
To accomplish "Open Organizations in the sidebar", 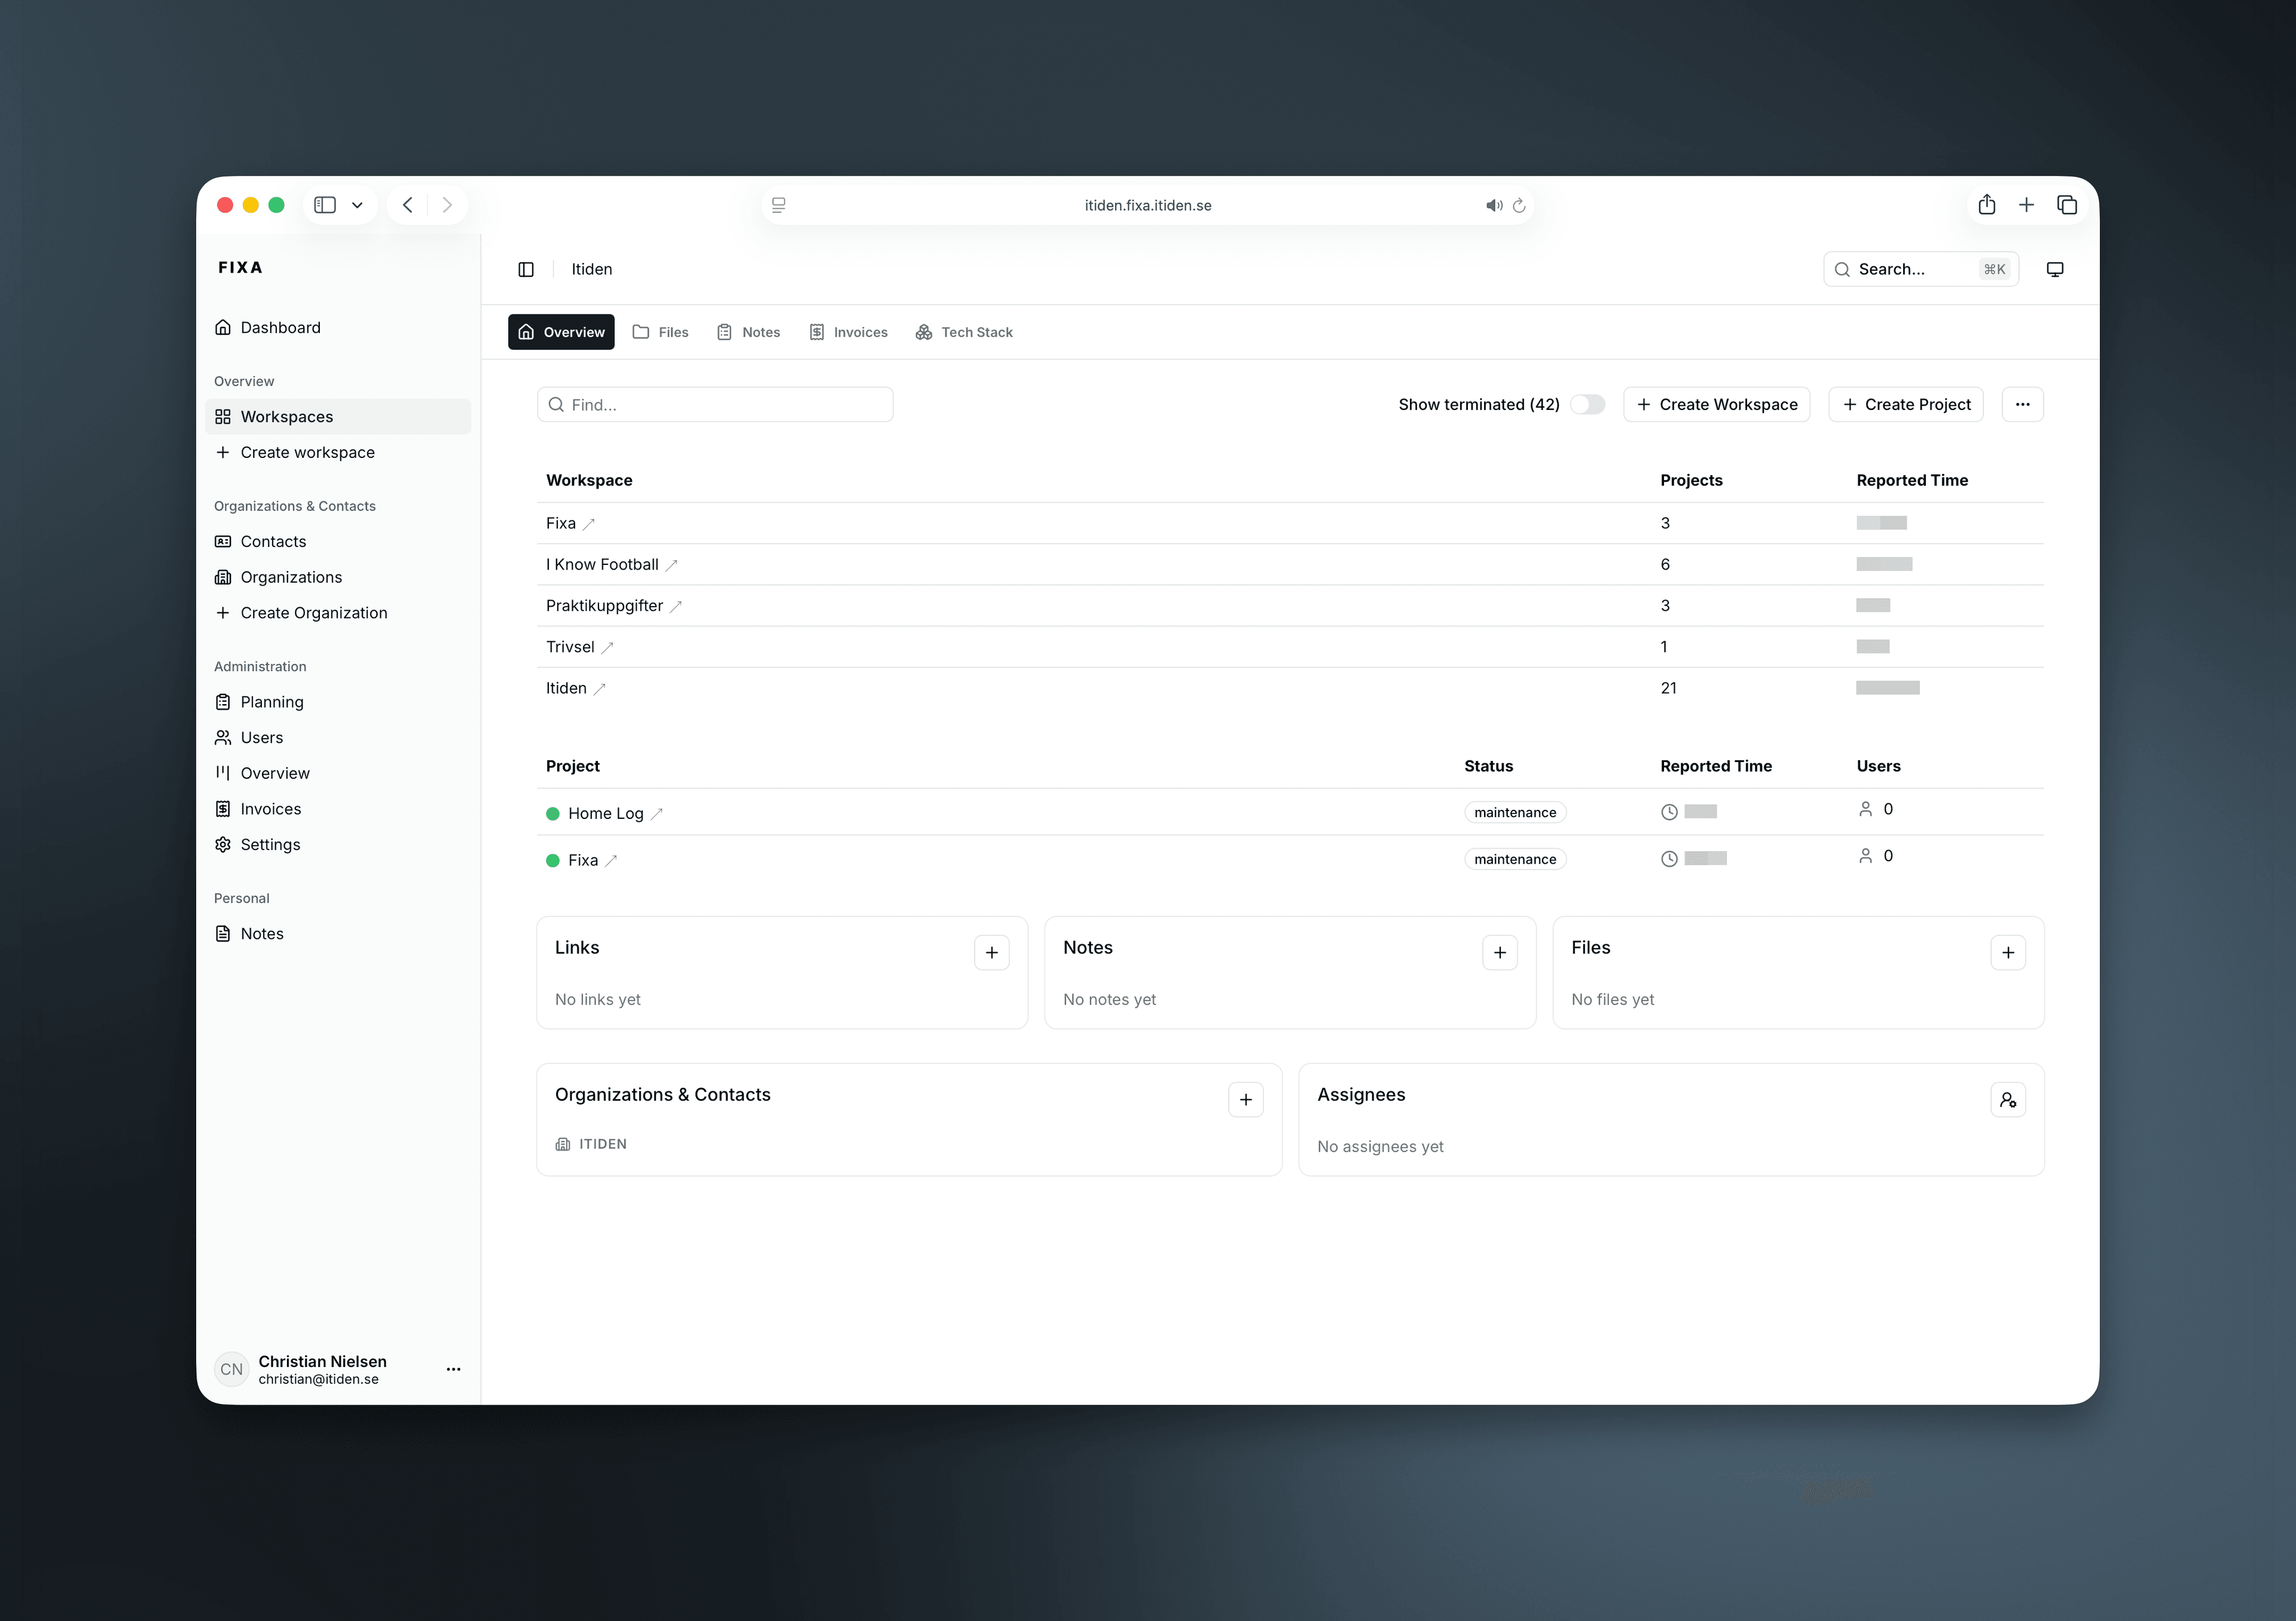I will [338, 577].
